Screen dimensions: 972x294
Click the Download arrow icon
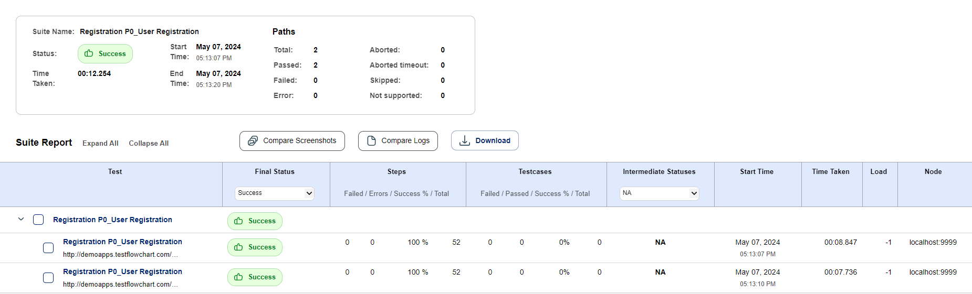click(465, 140)
